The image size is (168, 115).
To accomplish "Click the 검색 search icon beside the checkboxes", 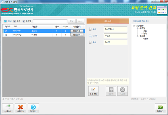I will coord(5,21).
